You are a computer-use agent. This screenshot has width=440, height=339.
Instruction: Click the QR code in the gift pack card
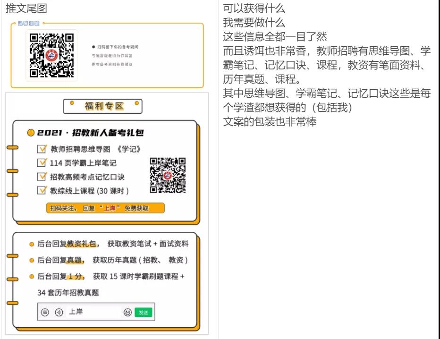168,175
